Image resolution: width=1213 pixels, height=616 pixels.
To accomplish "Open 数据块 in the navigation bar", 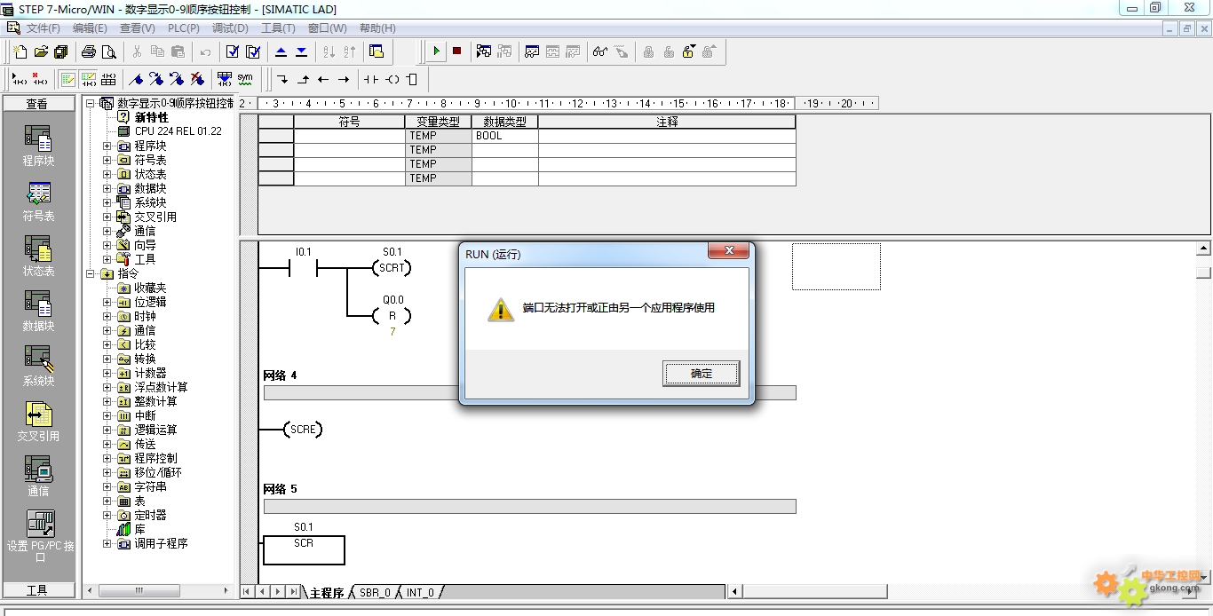I will pos(38,312).
